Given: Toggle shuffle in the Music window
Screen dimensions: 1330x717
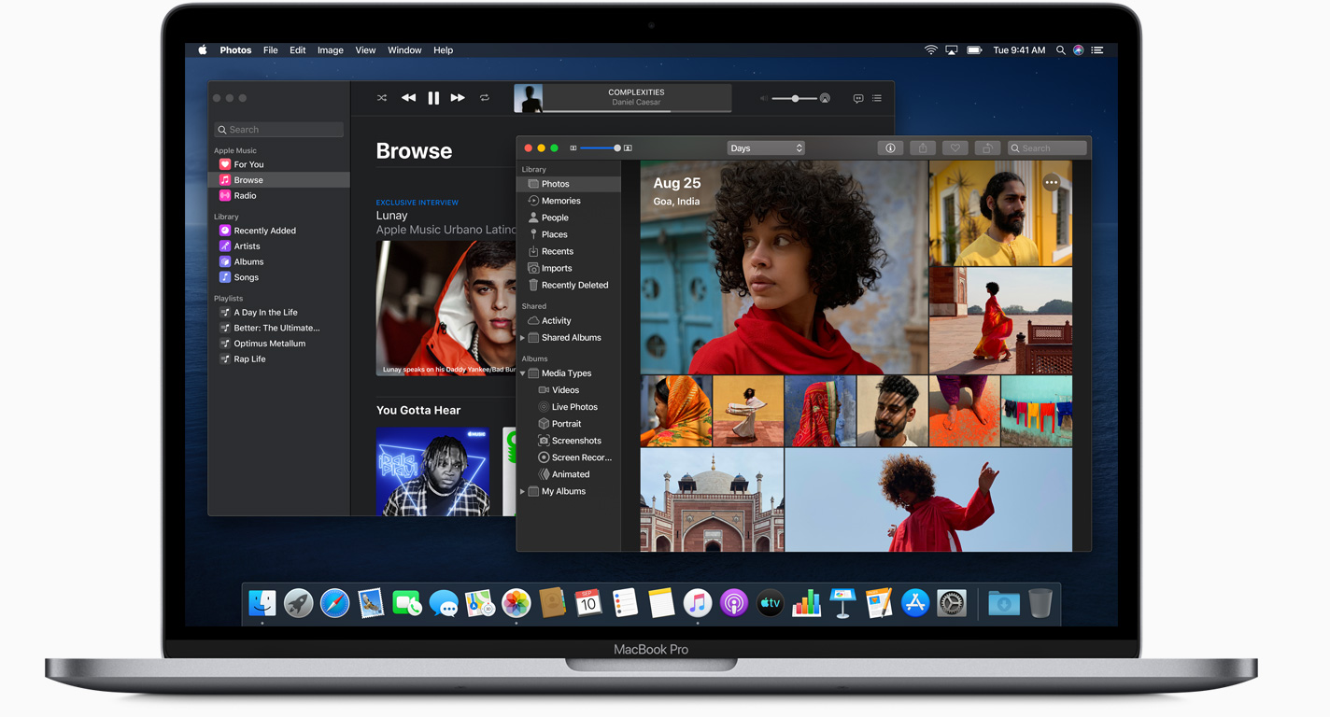Looking at the screenshot, I should (x=381, y=98).
